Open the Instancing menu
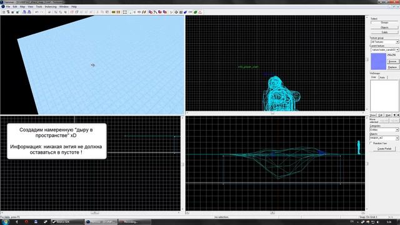 pos(51,7)
